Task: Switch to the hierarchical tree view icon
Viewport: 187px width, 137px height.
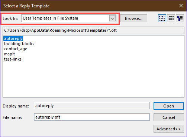Action: 180,18
